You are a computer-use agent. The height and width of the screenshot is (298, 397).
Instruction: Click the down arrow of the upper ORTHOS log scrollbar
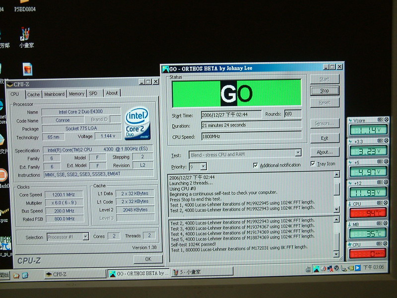336,209
